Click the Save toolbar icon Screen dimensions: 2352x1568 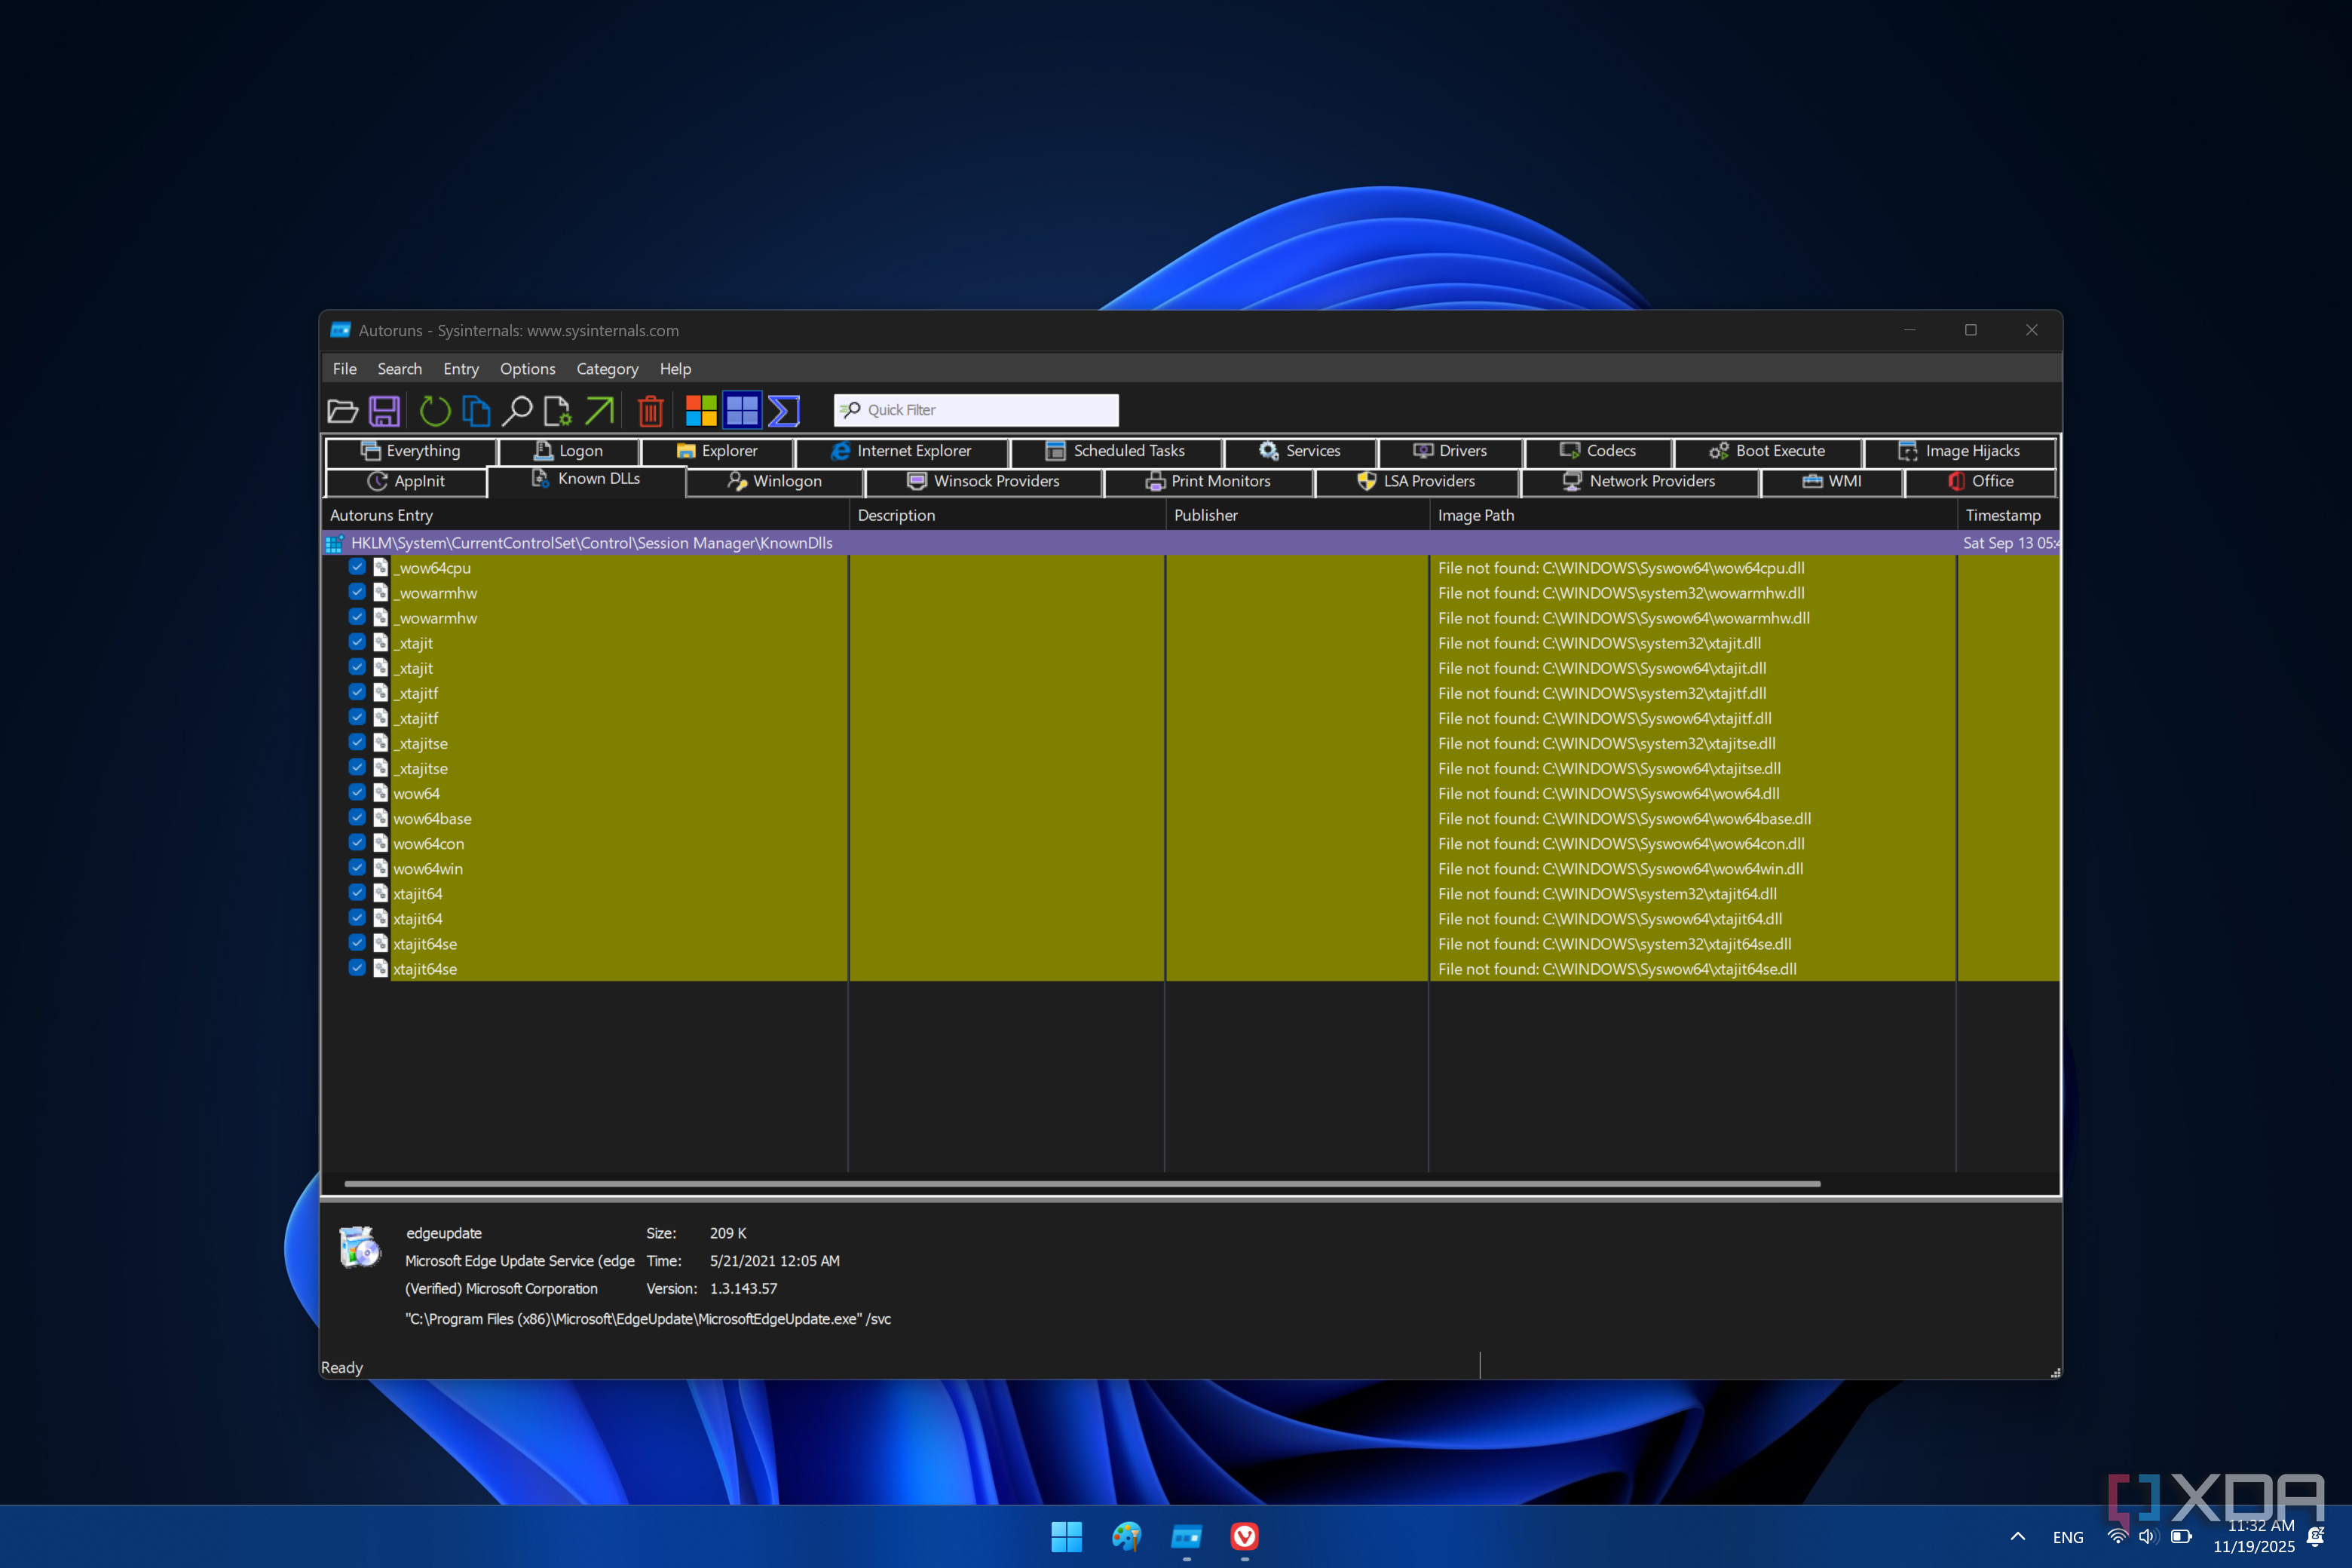tap(384, 410)
